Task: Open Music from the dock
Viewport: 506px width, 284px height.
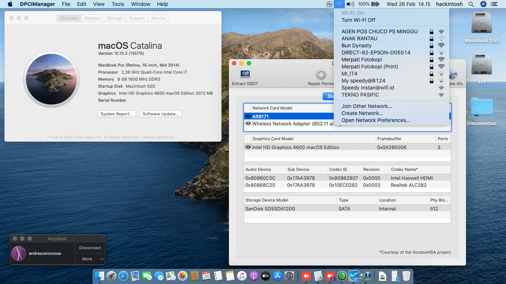Action: (x=242, y=275)
